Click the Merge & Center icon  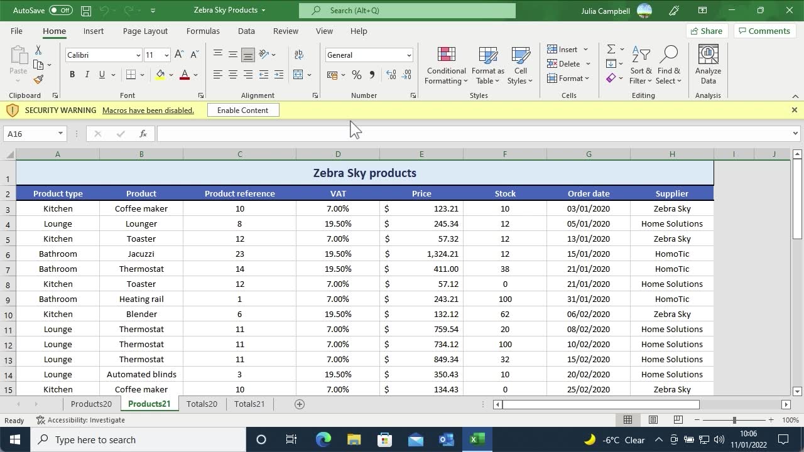coord(298,75)
